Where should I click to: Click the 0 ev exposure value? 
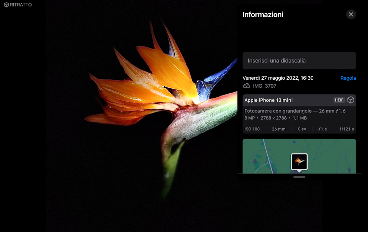click(x=302, y=129)
